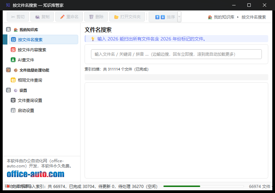Click the 打开文件夹 toolbar button
This screenshot has width=275, height=193.
pyautogui.click(x=127, y=17)
